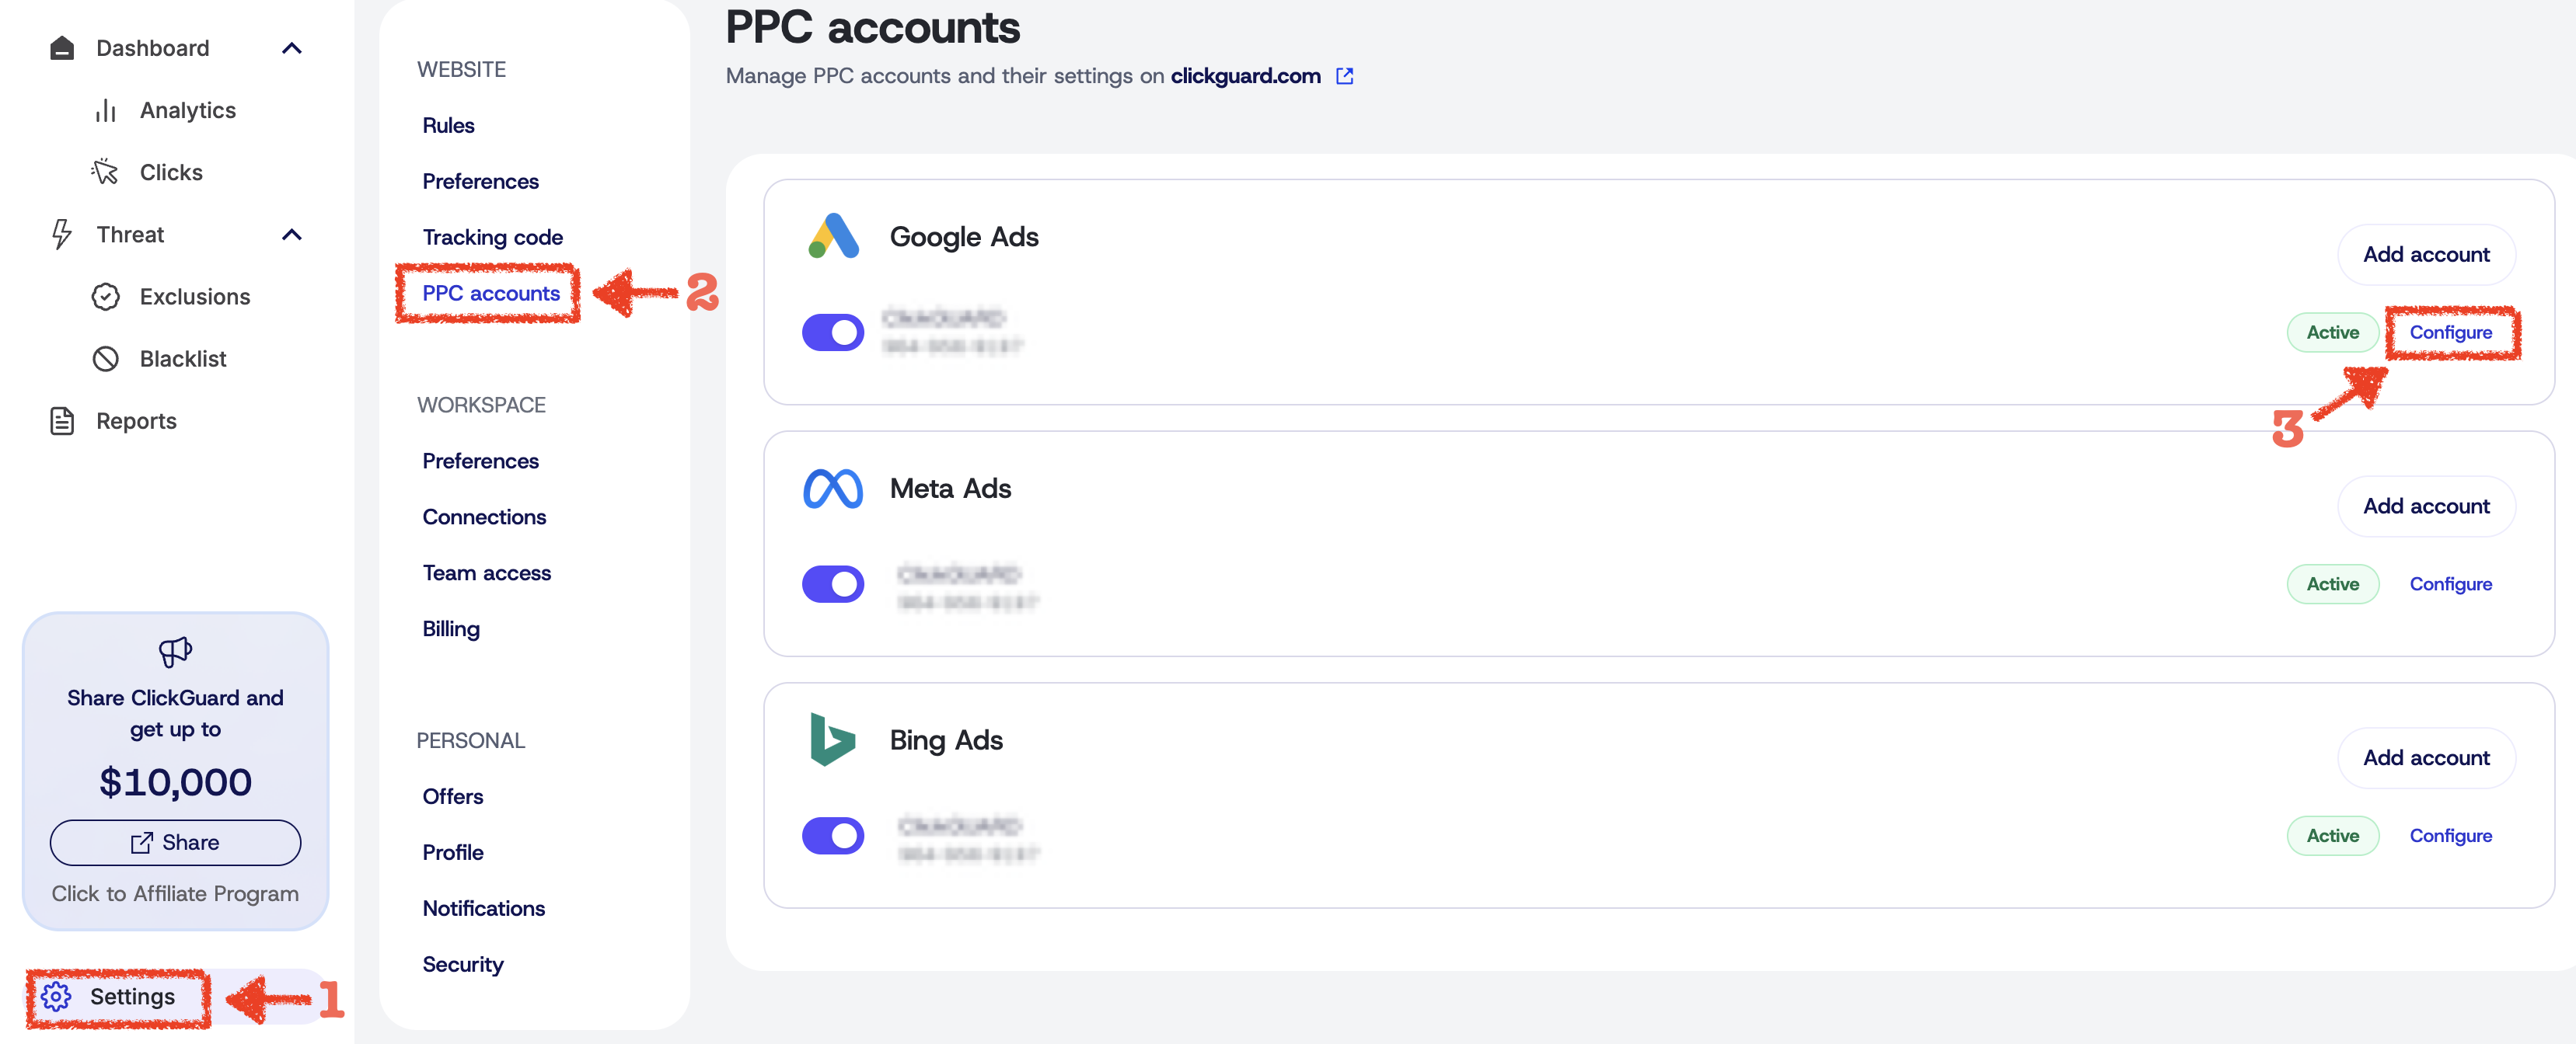Click the Blacklist ban icon
The image size is (2576, 1044).
click(106, 359)
